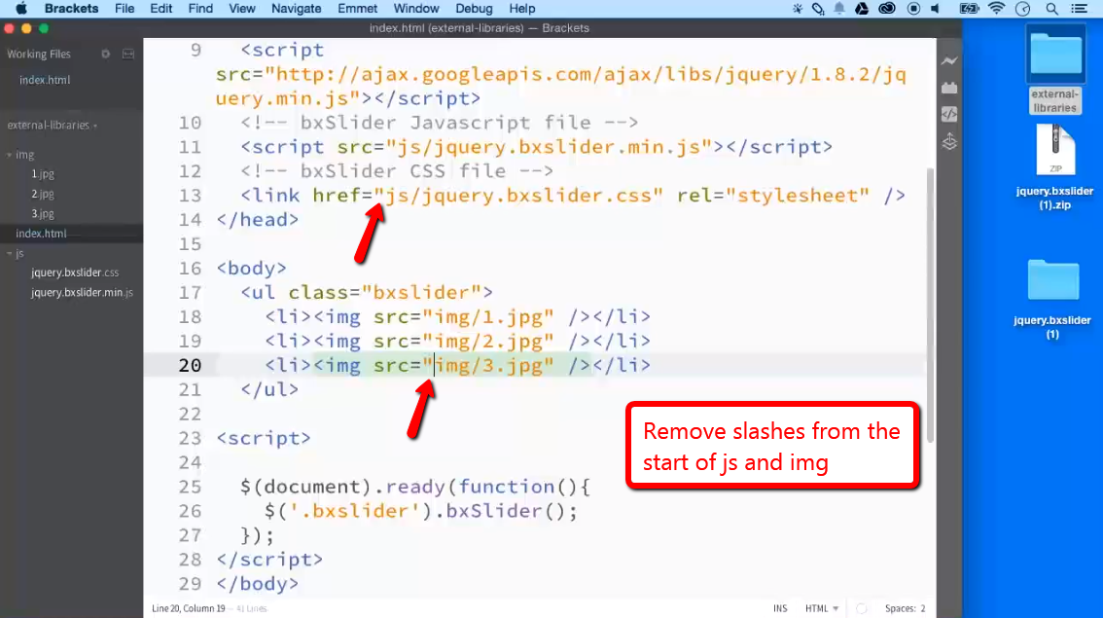Split the editor view via Working Files icon
The width and height of the screenshot is (1103, 618).
coord(128,54)
